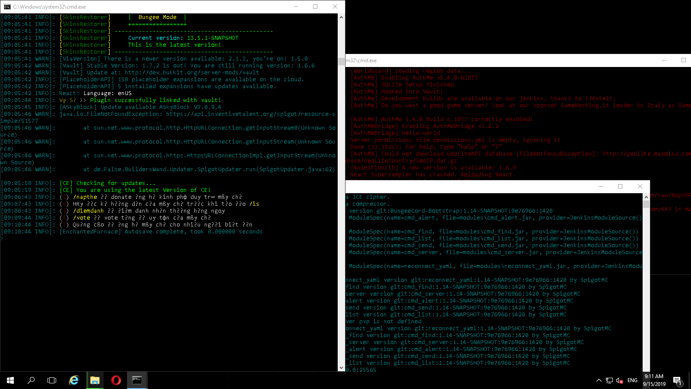Click AnimationLib 'new version is available: 1.6.9' line
The height and width of the screenshot is (389, 691).
(433, 168)
